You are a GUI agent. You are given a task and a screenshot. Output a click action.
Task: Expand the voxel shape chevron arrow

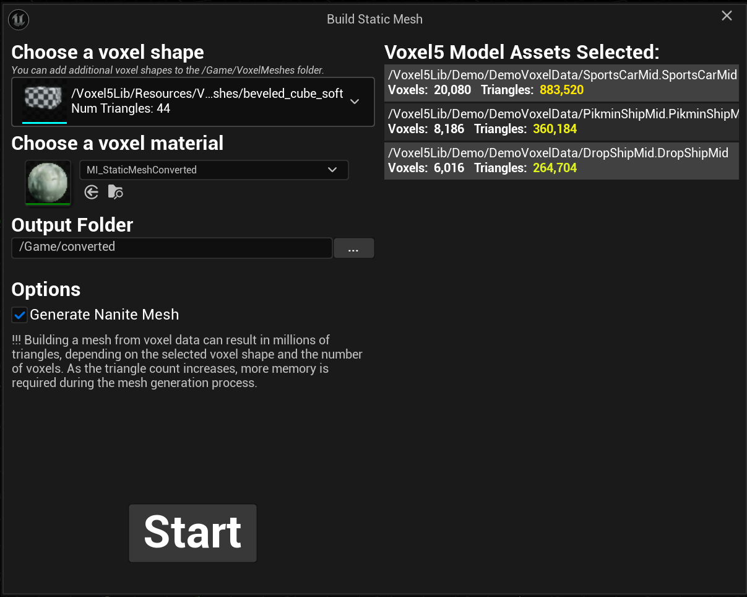pos(355,102)
